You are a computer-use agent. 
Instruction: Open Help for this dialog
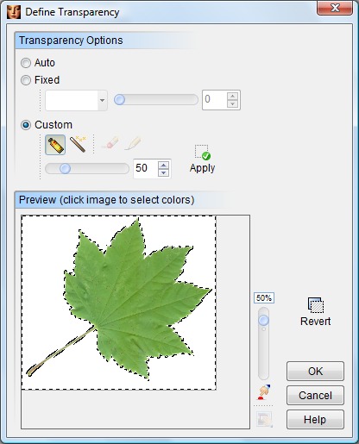315,420
